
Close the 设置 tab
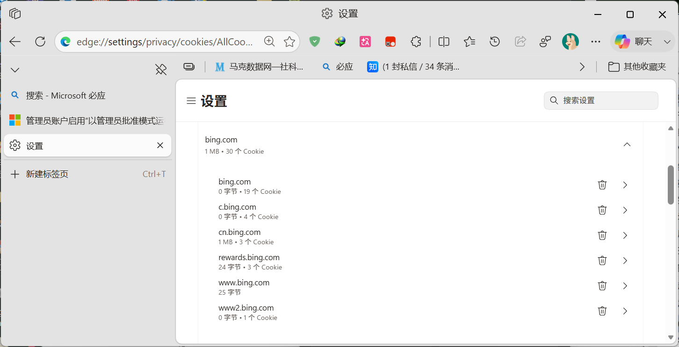tap(160, 145)
